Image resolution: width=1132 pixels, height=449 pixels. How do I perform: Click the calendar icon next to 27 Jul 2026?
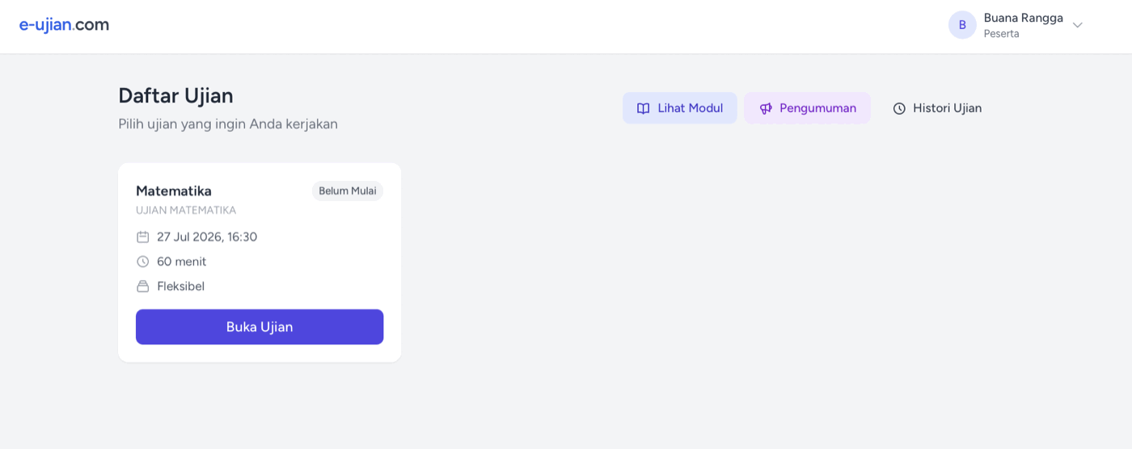tap(143, 237)
